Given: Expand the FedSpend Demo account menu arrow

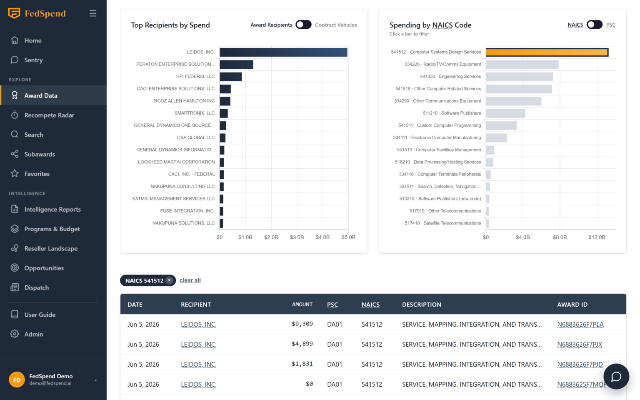Looking at the screenshot, I should 96,380.
